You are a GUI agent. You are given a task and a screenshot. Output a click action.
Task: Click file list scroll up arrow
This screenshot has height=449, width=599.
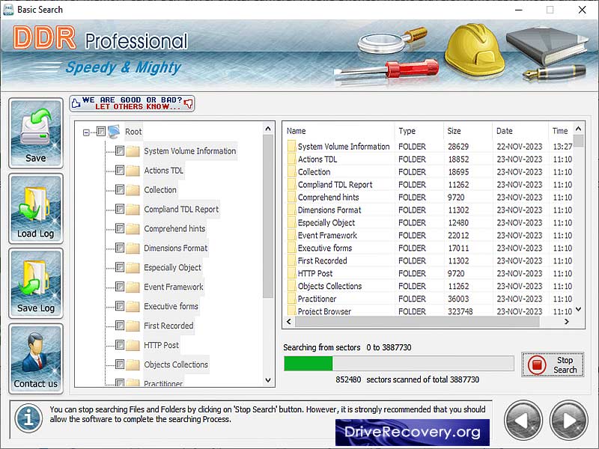pos(578,129)
